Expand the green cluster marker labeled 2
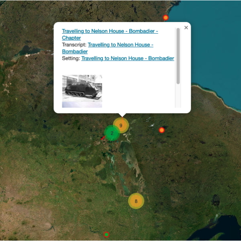241x241 pixels. click(x=112, y=133)
